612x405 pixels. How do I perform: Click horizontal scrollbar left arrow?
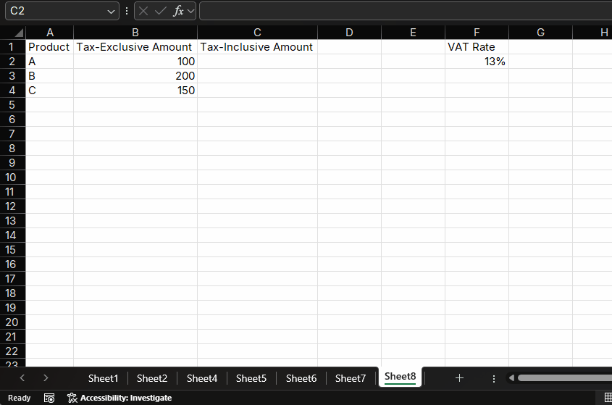511,377
